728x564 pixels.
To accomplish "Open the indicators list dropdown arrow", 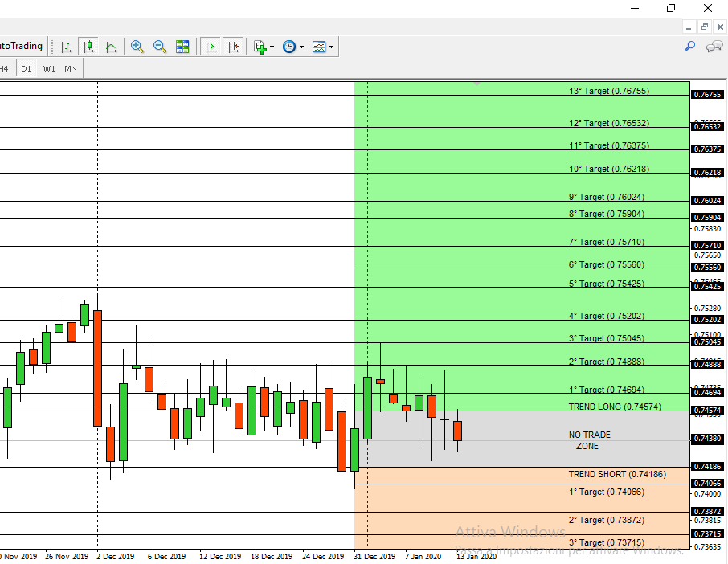I will pos(272,47).
